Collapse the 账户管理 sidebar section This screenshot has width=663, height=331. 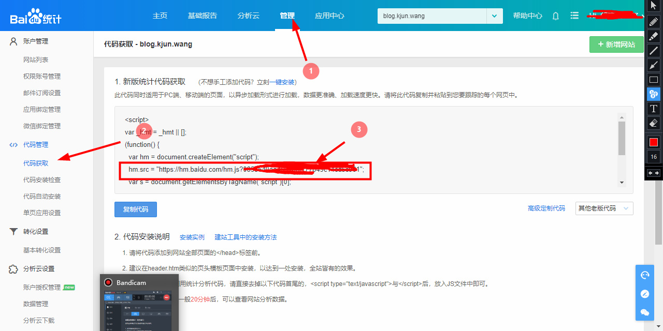[x=36, y=41]
